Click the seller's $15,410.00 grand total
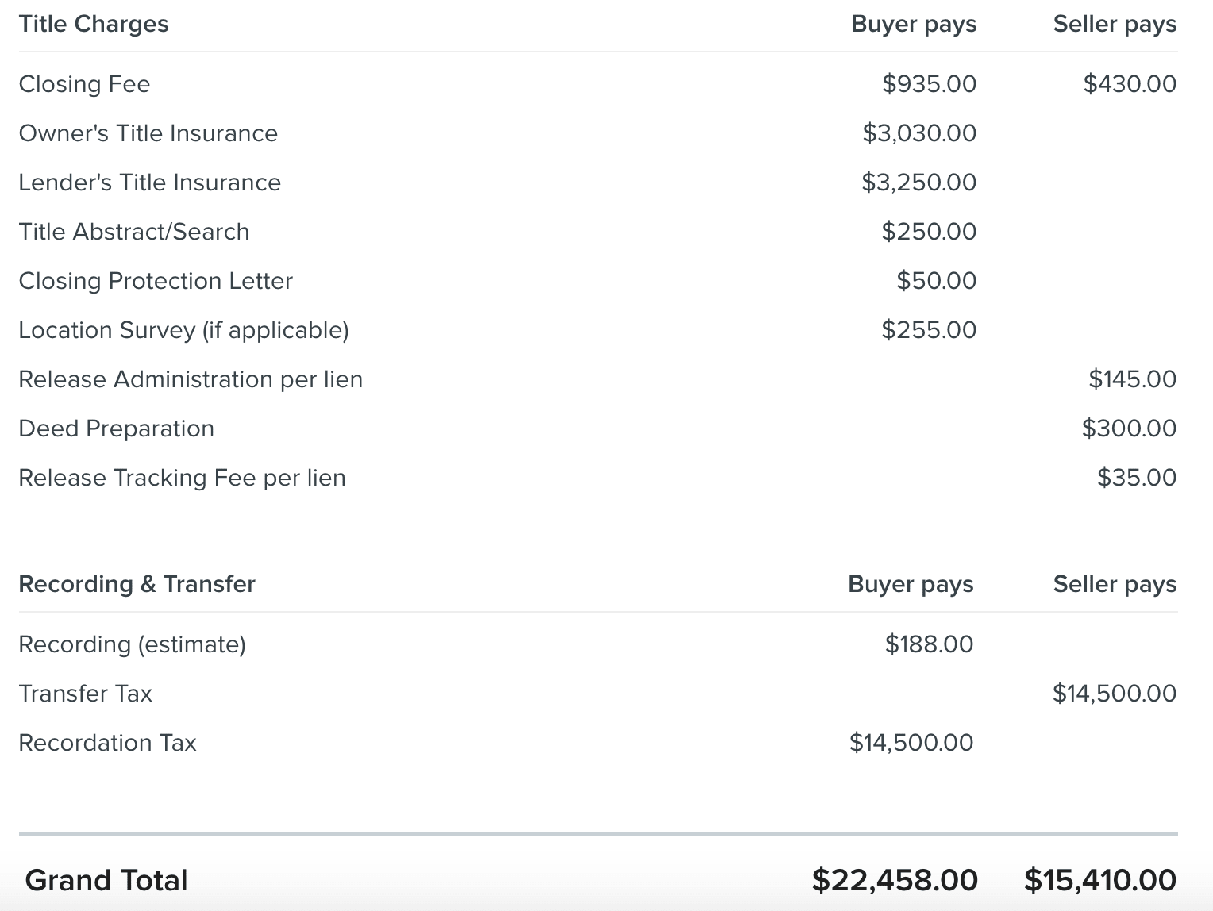The height and width of the screenshot is (911, 1213). [1100, 880]
